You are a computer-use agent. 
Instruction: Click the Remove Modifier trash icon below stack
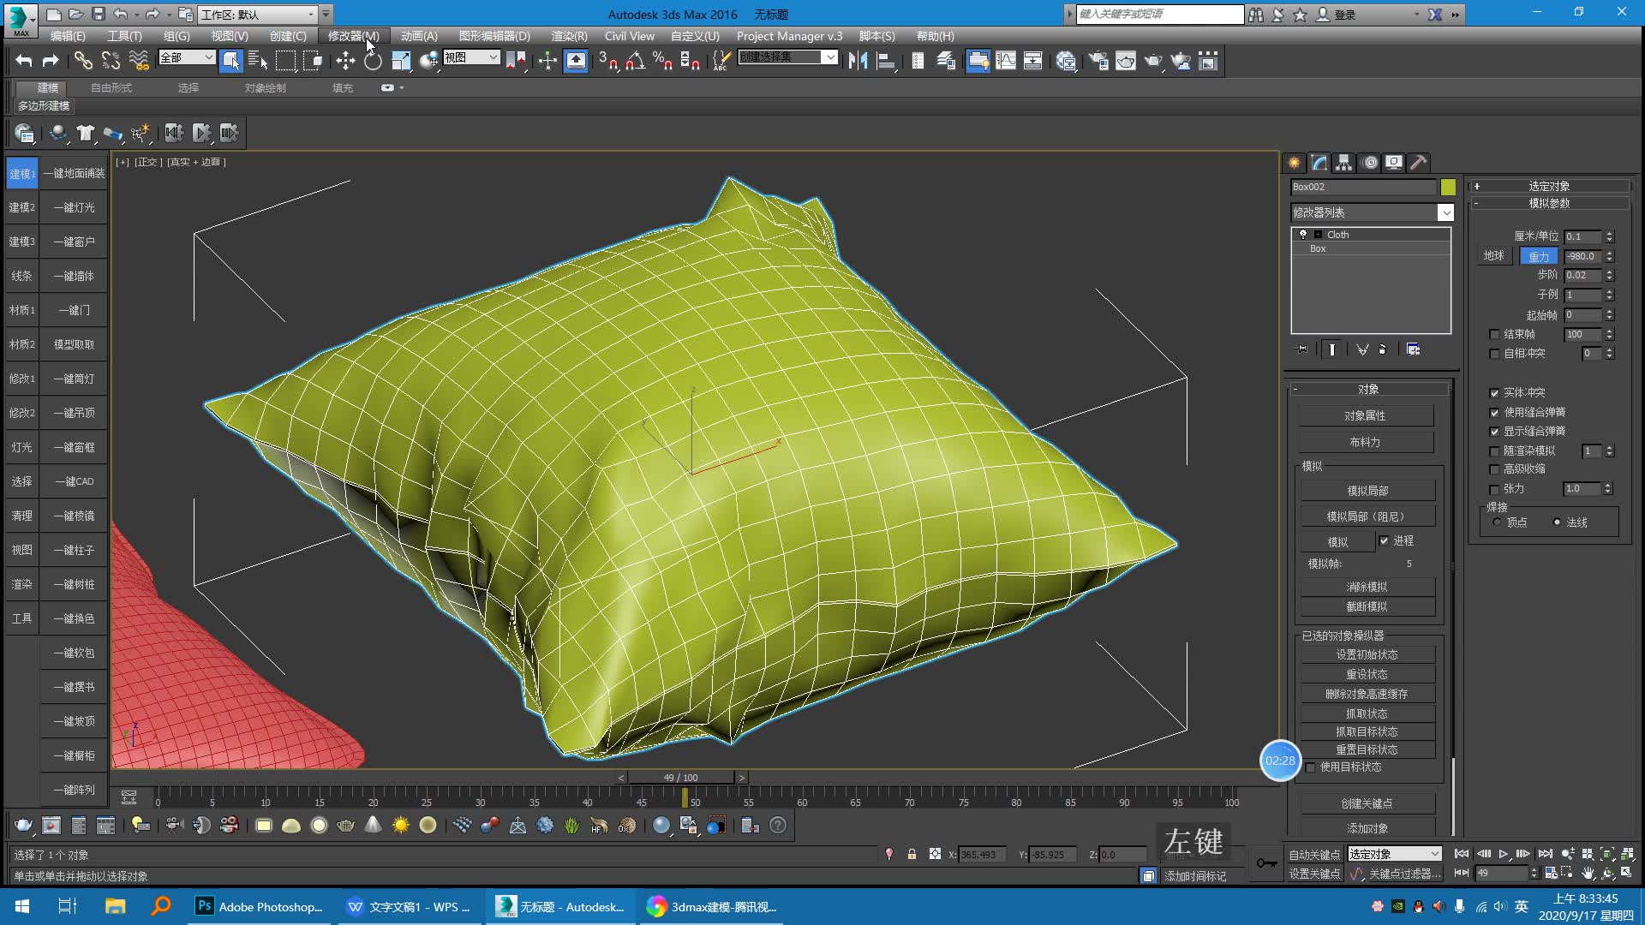coord(1382,349)
